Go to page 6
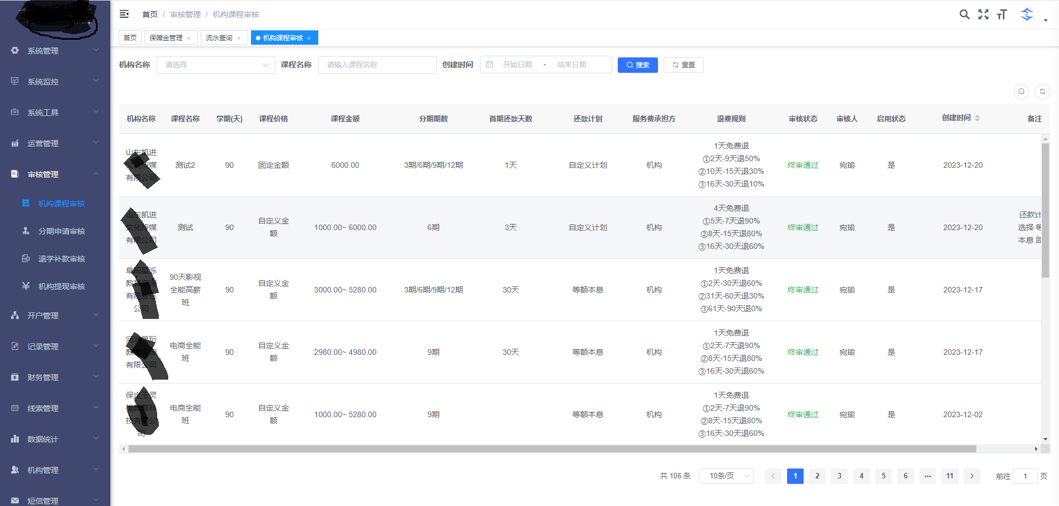This screenshot has height=506, width=1059. click(906, 476)
